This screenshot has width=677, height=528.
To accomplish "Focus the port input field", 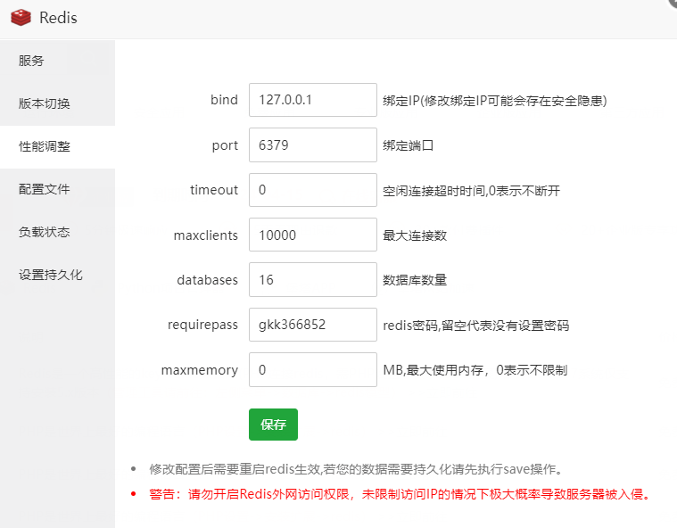I will (x=312, y=145).
